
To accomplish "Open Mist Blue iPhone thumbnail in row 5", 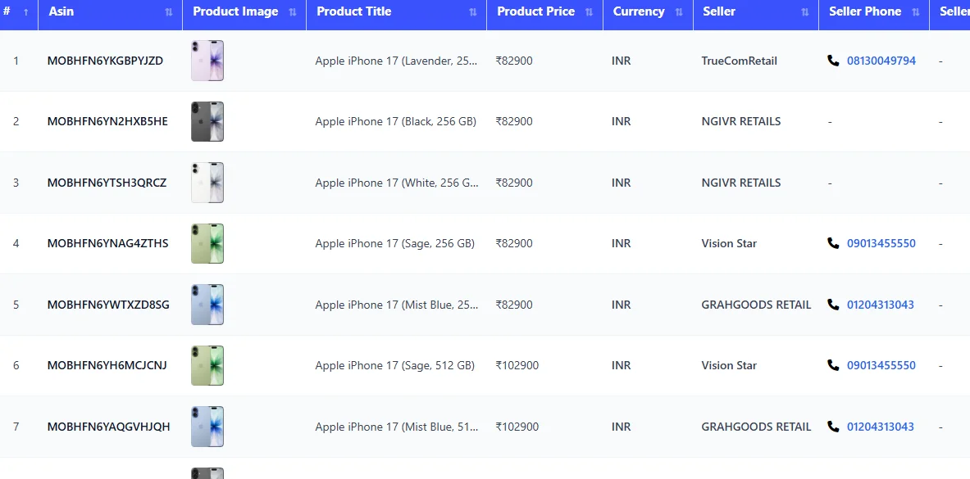I will [207, 305].
